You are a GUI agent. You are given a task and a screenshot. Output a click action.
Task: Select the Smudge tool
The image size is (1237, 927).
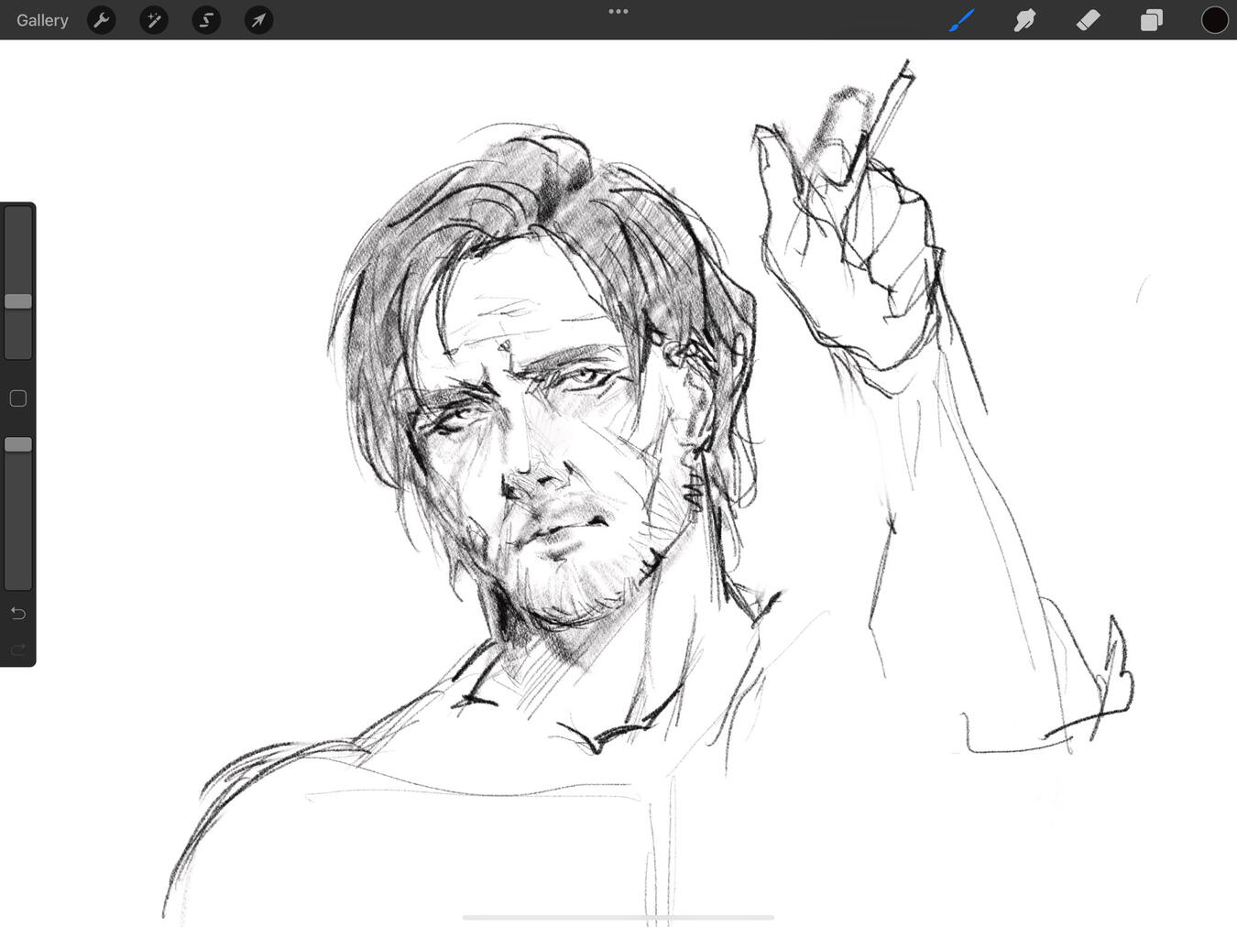1024,20
